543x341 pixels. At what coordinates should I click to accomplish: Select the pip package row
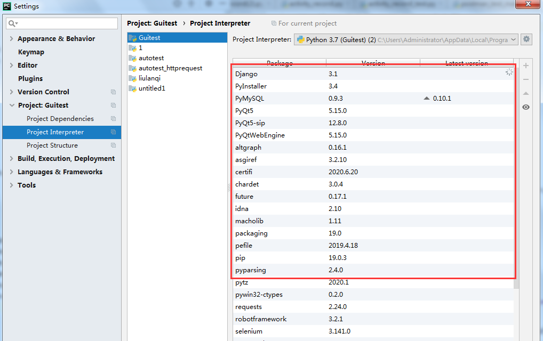pyautogui.click(x=373, y=258)
